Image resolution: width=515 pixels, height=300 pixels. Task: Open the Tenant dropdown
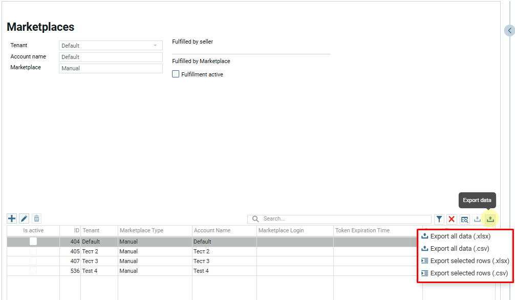point(111,46)
